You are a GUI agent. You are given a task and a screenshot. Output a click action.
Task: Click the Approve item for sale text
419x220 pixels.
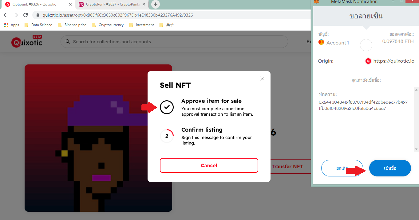click(x=211, y=101)
